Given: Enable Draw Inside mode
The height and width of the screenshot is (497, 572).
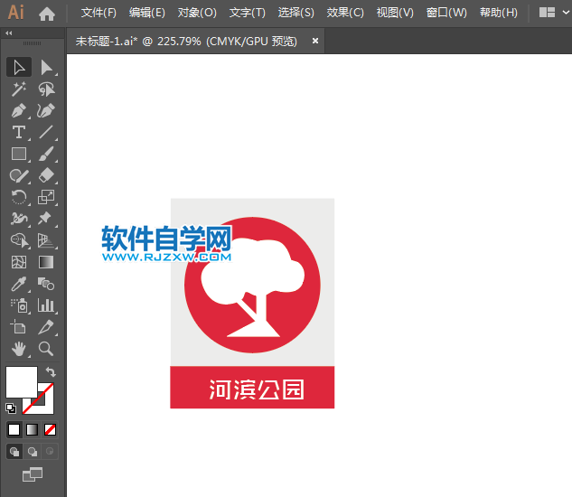Looking at the screenshot, I should point(50,452).
